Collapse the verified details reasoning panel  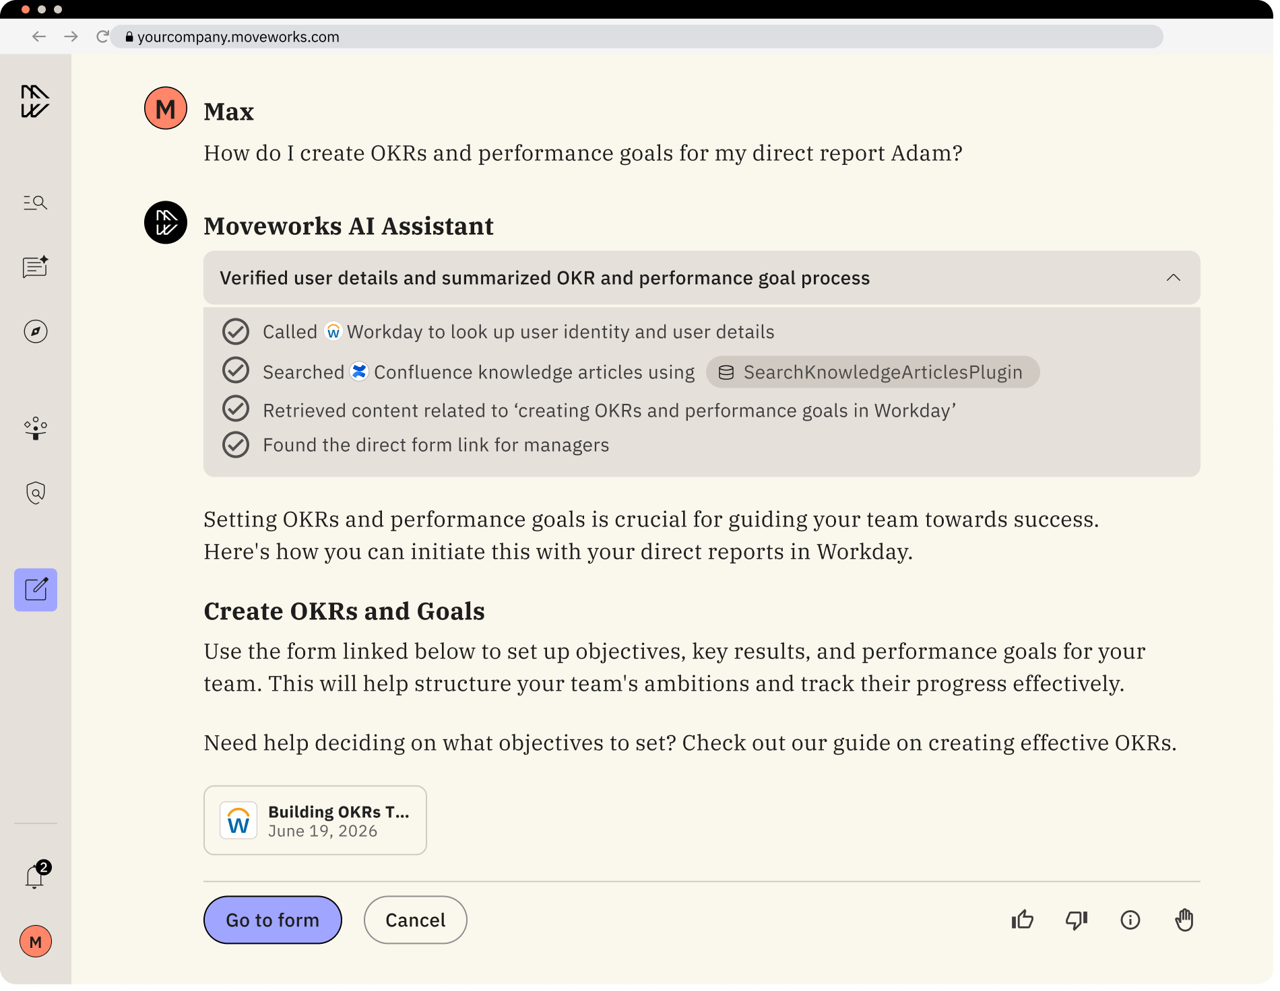(x=1173, y=278)
